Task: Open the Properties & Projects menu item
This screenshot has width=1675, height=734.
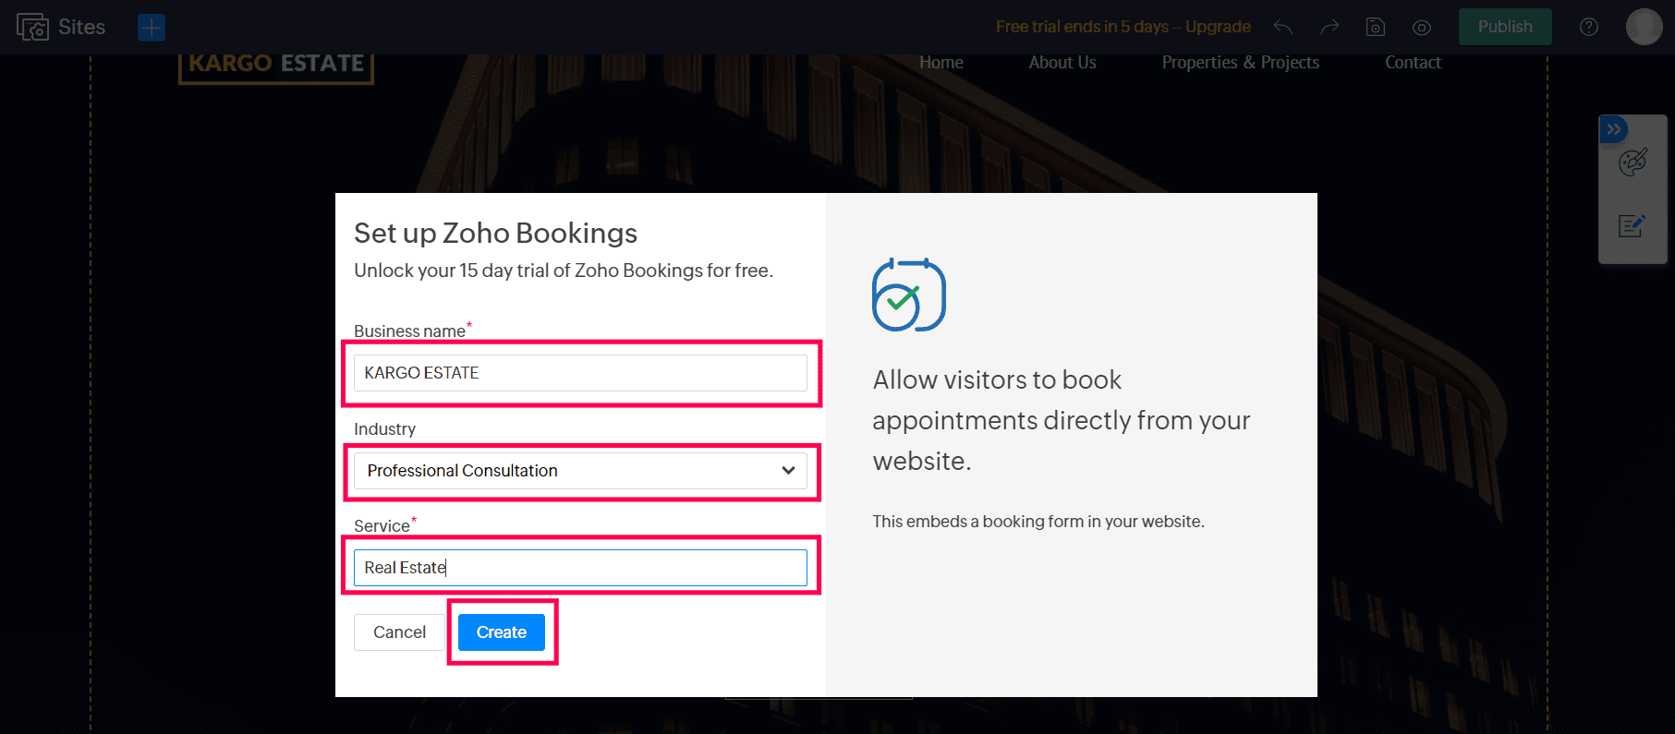Action: (1241, 63)
